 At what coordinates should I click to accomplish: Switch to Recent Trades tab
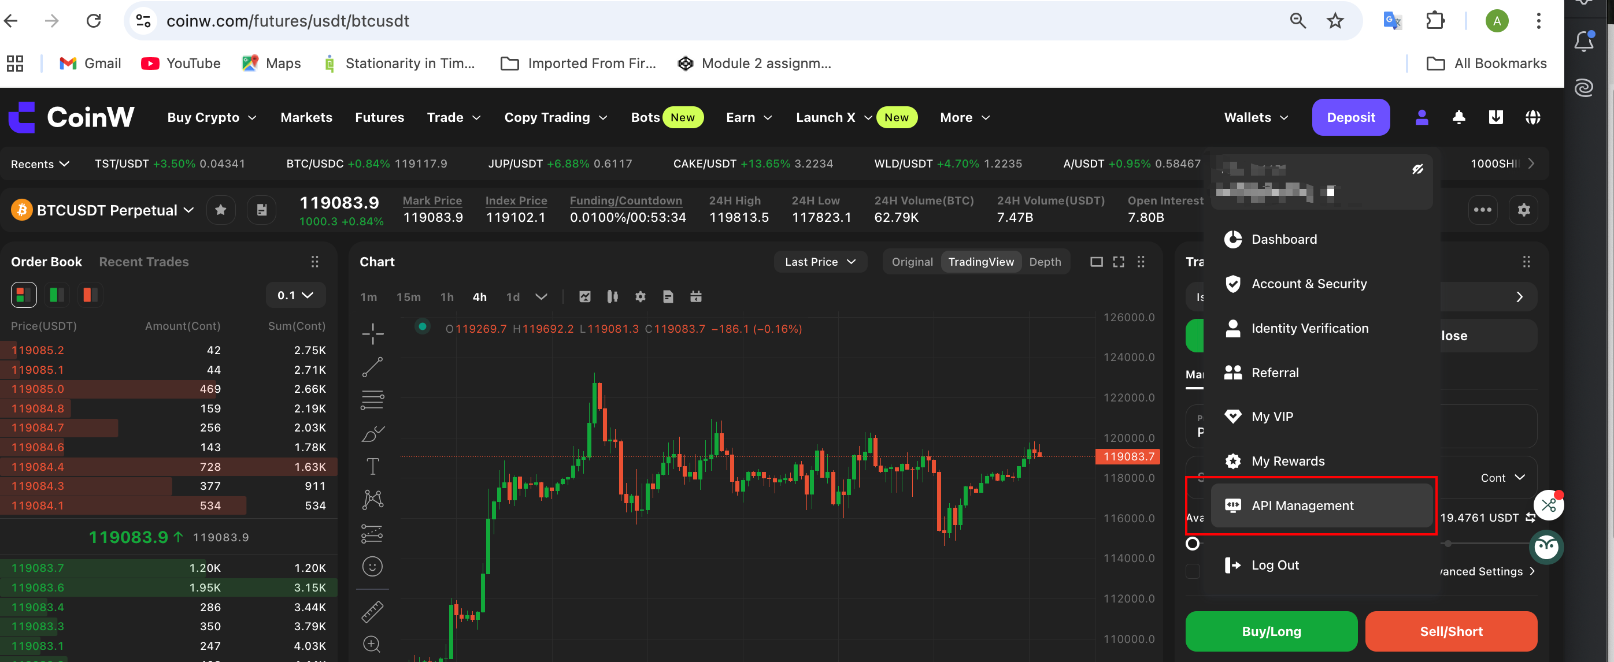point(143,262)
